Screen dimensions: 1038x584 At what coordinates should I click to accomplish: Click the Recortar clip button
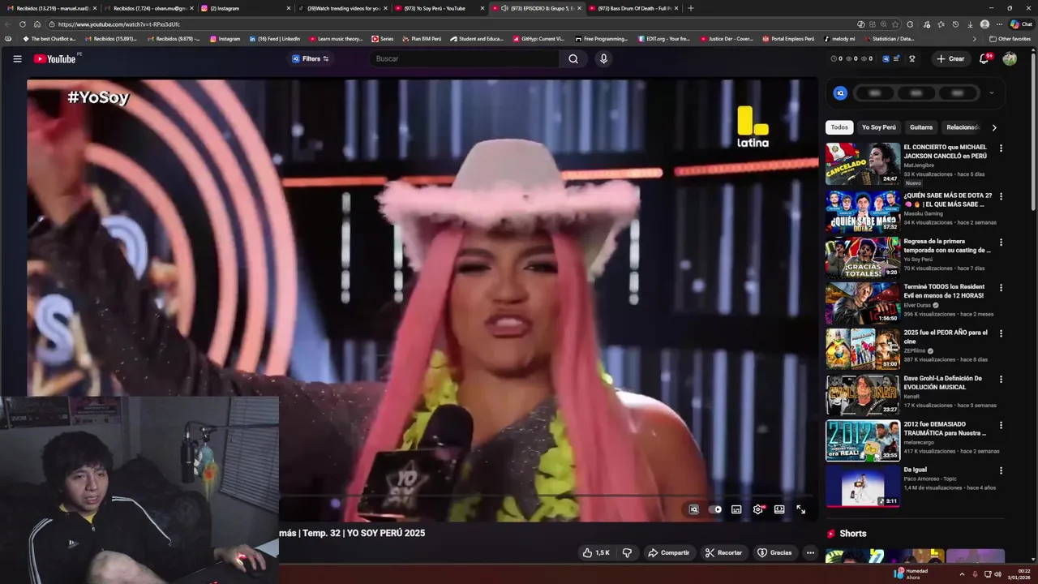click(723, 552)
